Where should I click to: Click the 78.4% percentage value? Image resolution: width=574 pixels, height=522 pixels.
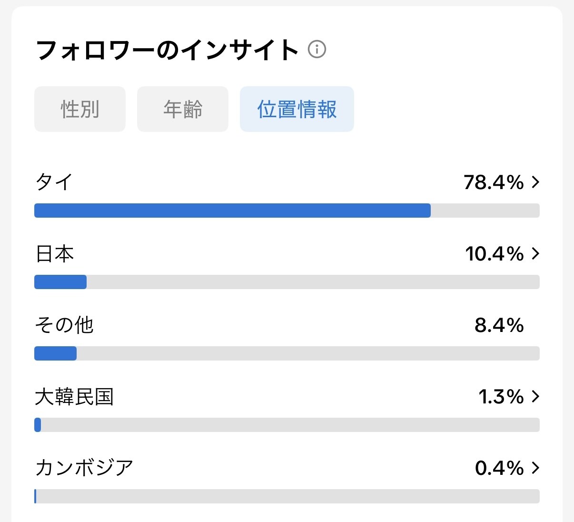point(494,182)
